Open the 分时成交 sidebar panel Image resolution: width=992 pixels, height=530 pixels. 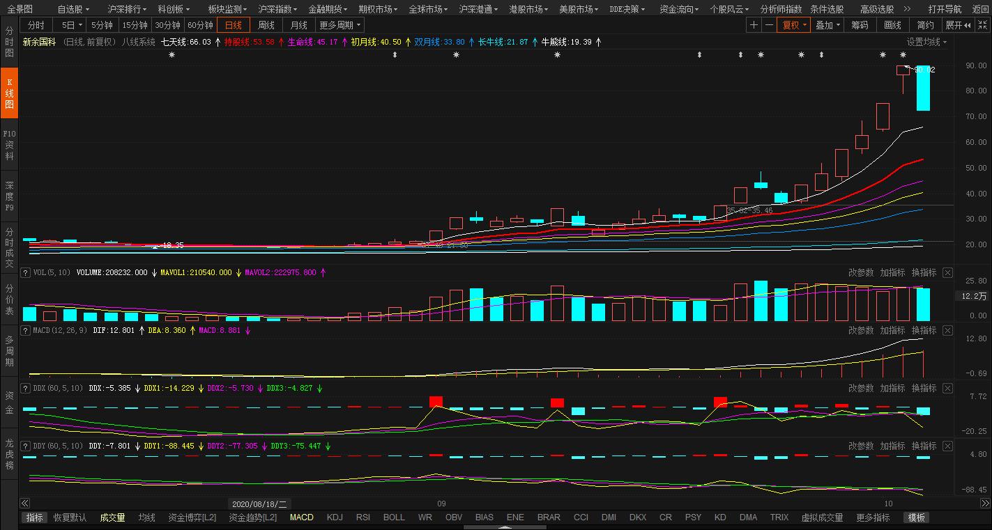9,248
